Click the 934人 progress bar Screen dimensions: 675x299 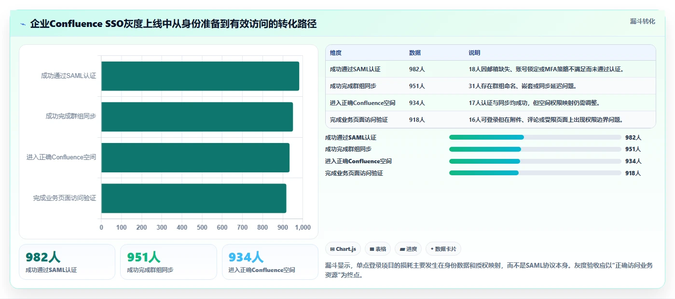(535, 161)
